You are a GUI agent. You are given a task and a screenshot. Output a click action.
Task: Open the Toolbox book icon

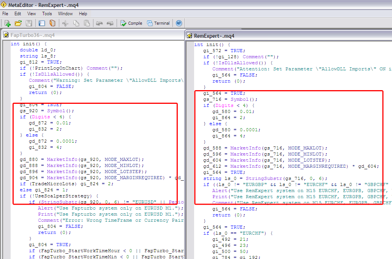tap(52, 23)
